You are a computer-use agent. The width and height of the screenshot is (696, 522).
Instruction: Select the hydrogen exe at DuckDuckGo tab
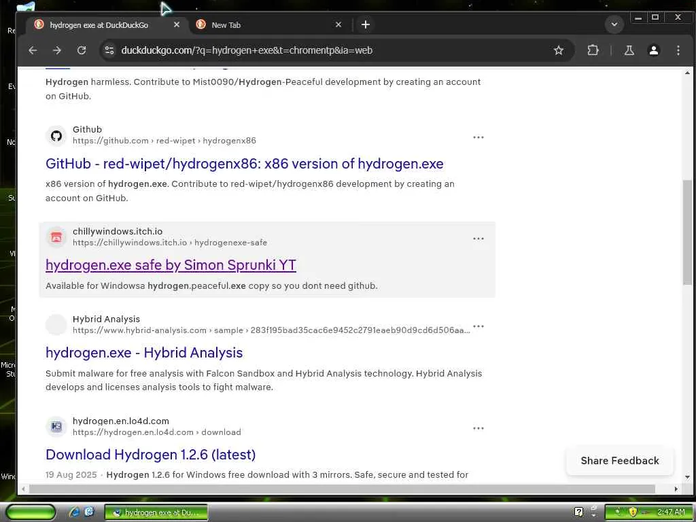point(107,25)
